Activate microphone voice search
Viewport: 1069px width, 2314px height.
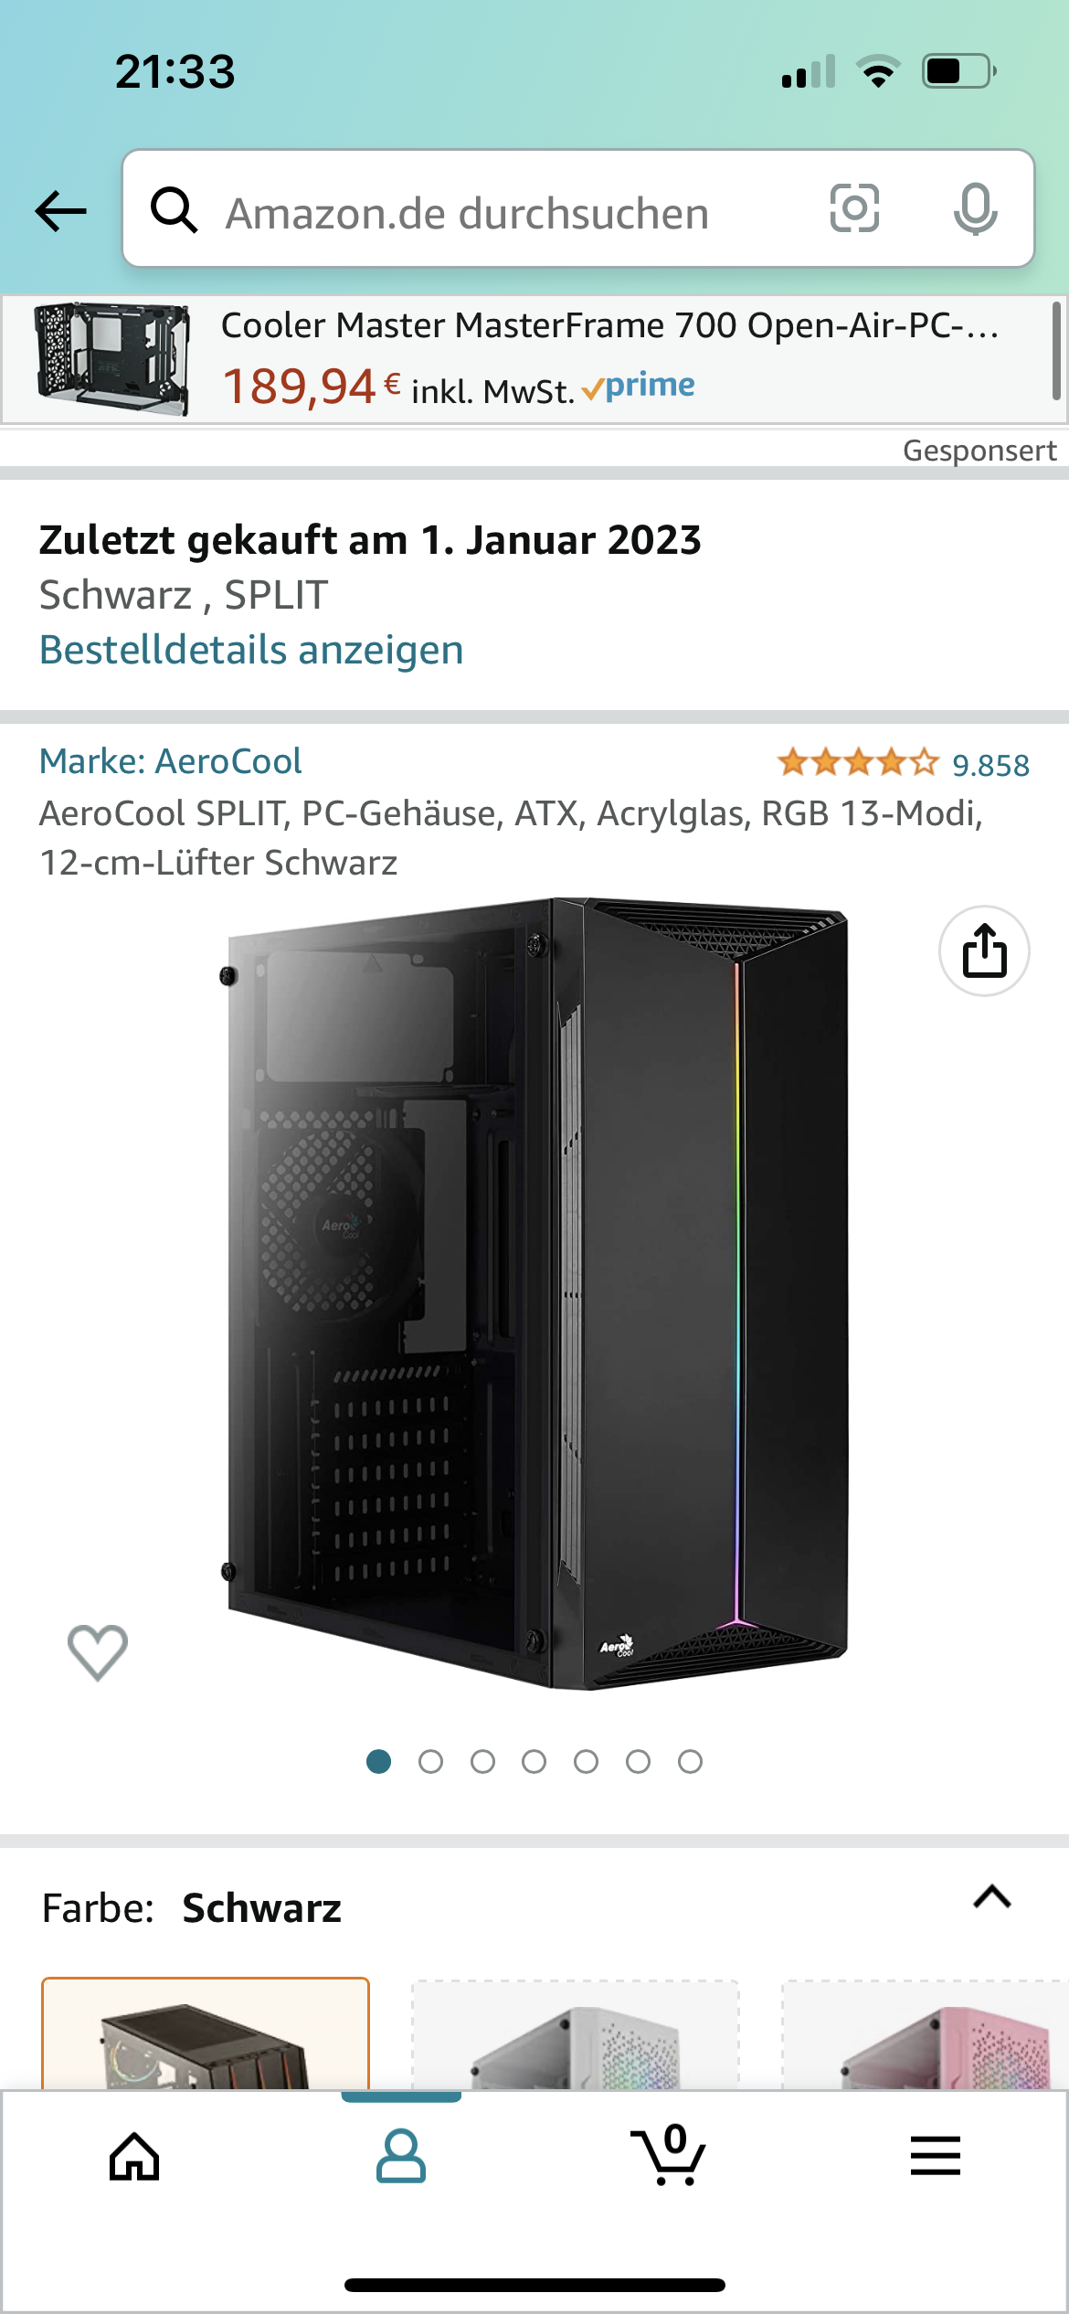(975, 208)
